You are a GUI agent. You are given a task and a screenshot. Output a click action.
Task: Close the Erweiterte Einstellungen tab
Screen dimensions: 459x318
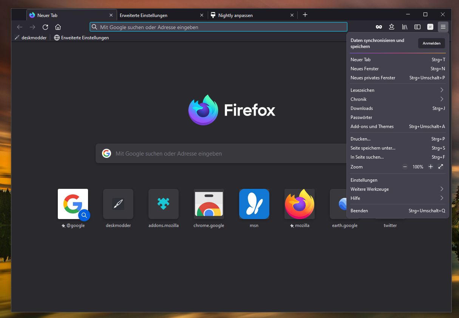202,15
